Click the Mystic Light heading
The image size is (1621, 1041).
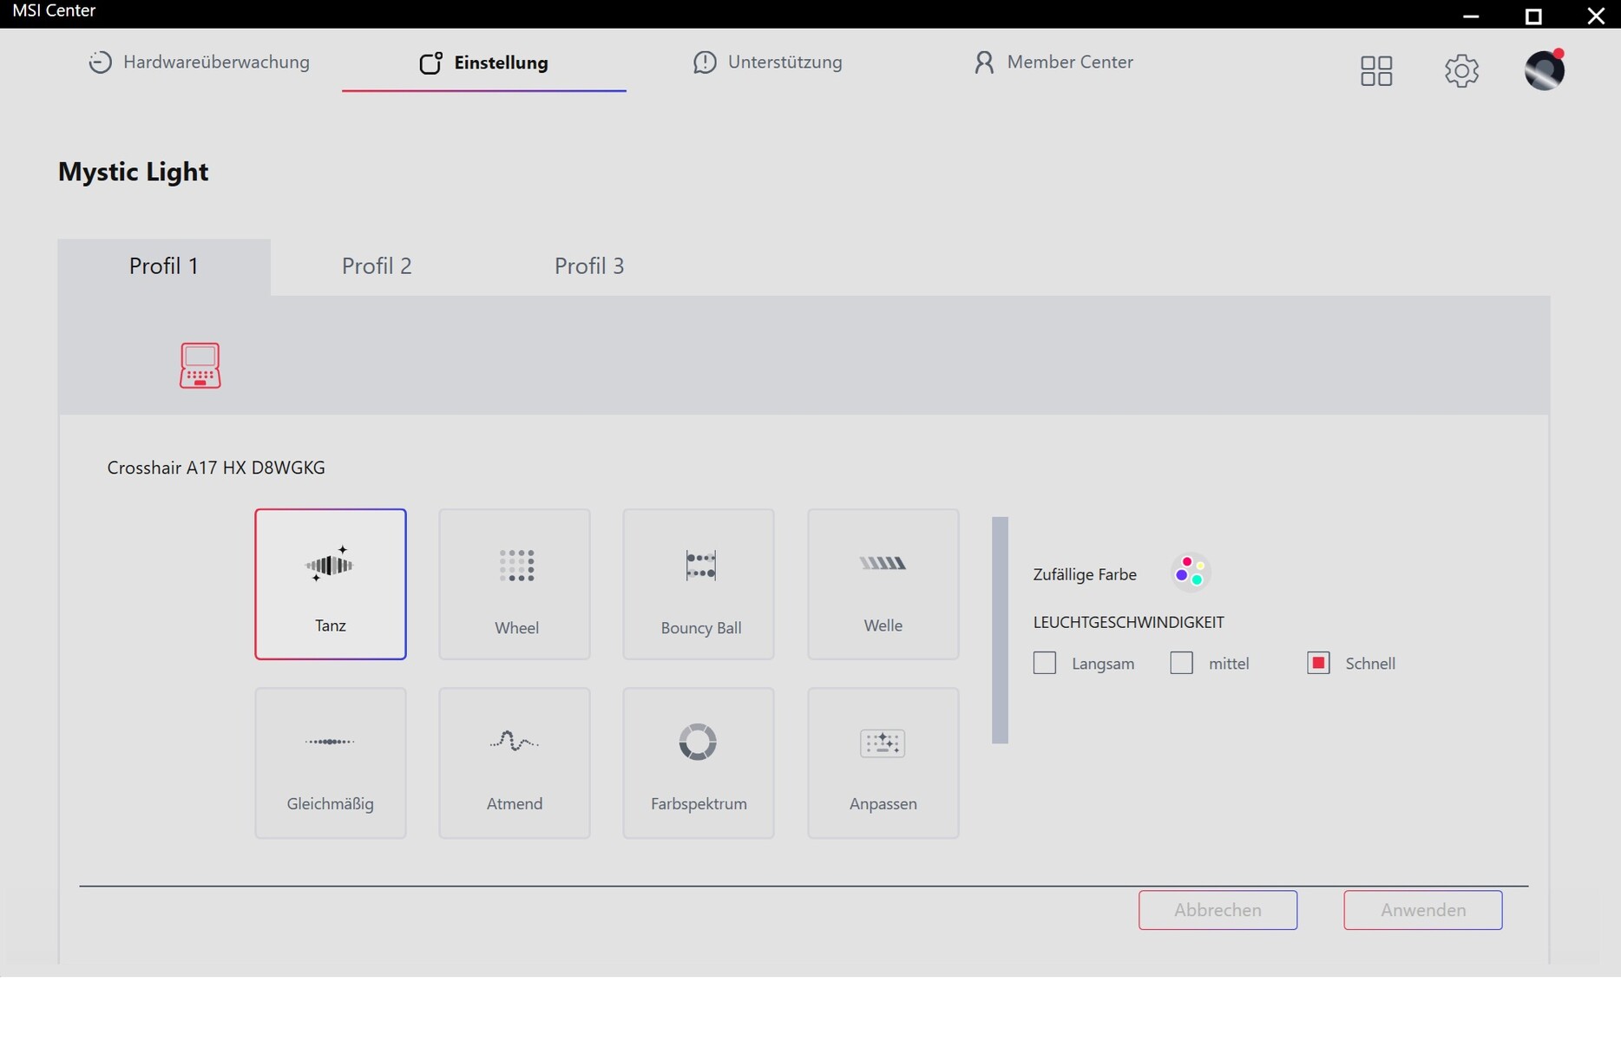click(x=134, y=172)
